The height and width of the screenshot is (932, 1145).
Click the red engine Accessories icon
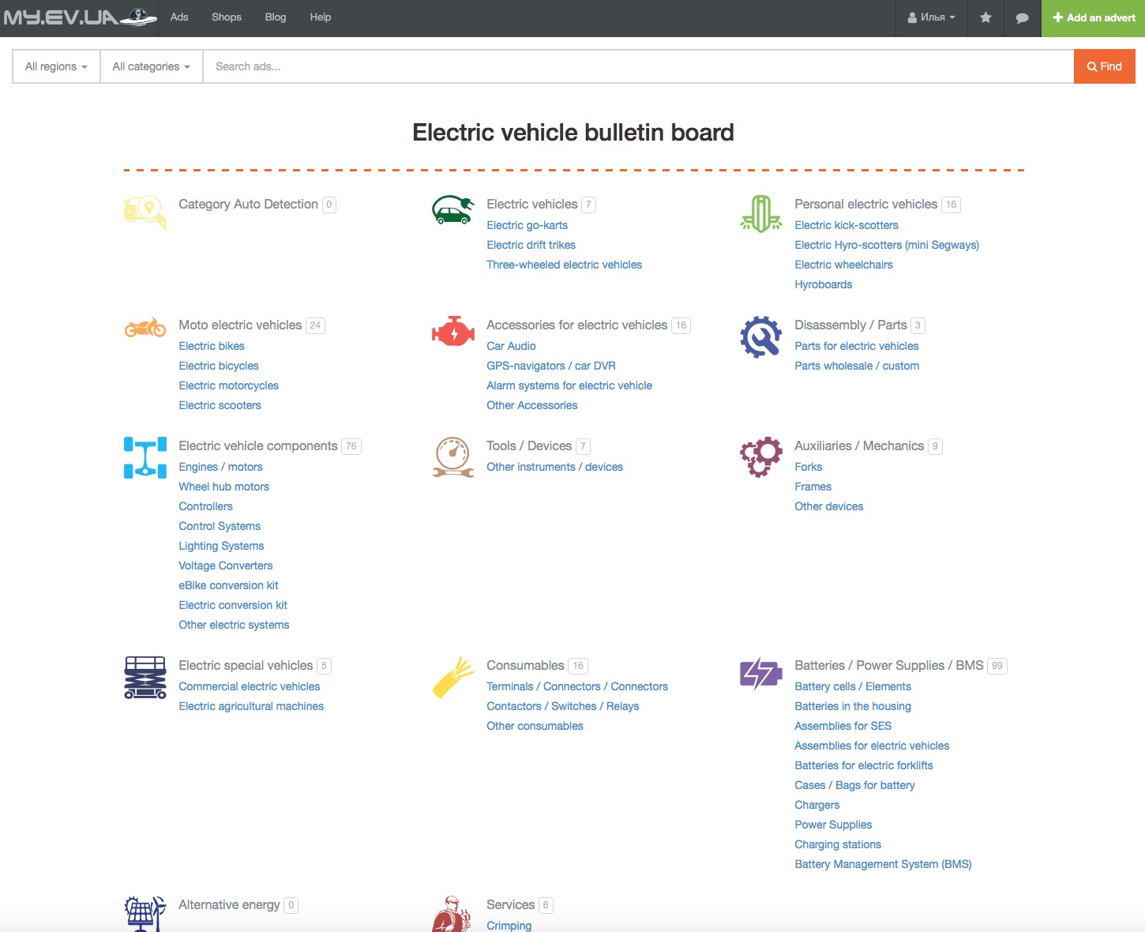452,332
